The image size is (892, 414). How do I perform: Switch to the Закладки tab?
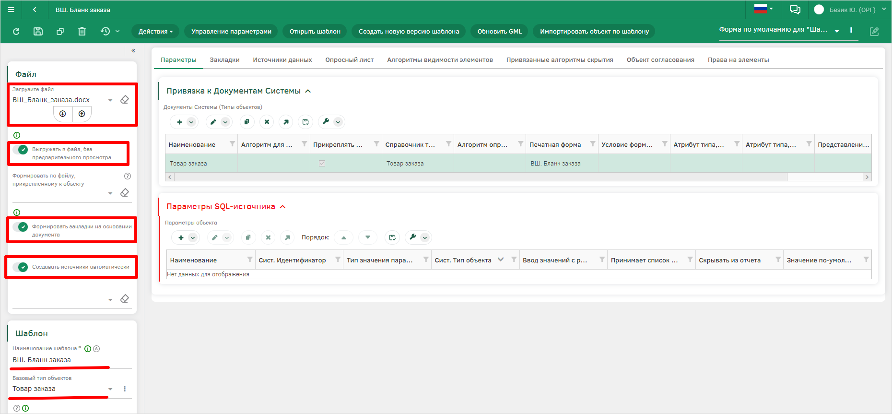(224, 60)
